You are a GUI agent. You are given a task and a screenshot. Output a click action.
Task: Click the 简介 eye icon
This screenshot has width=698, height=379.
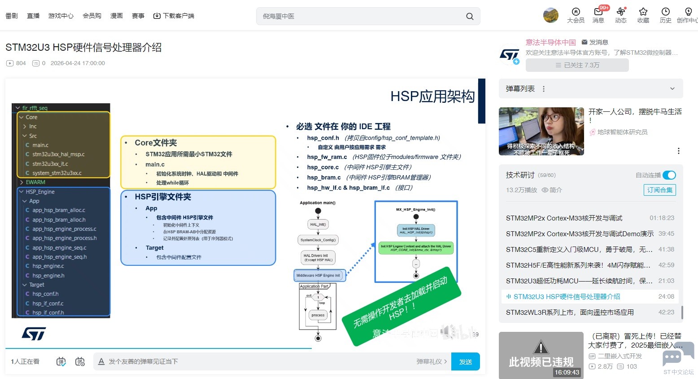pyautogui.click(x=545, y=190)
